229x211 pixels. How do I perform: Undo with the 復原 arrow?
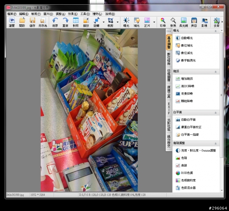[55, 22]
